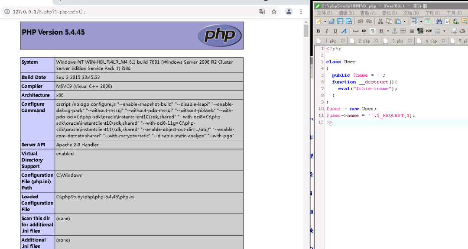Open the 文档(D) menu

411,13
